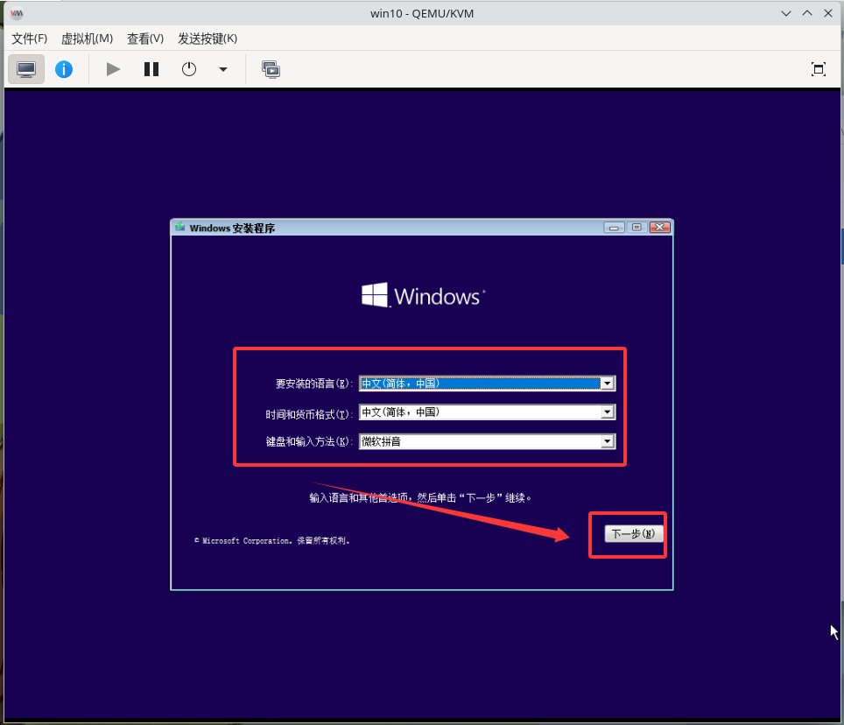844x725 pixels.
Task: Click the Run virtual machine play icon
Action: coord(113,69)
